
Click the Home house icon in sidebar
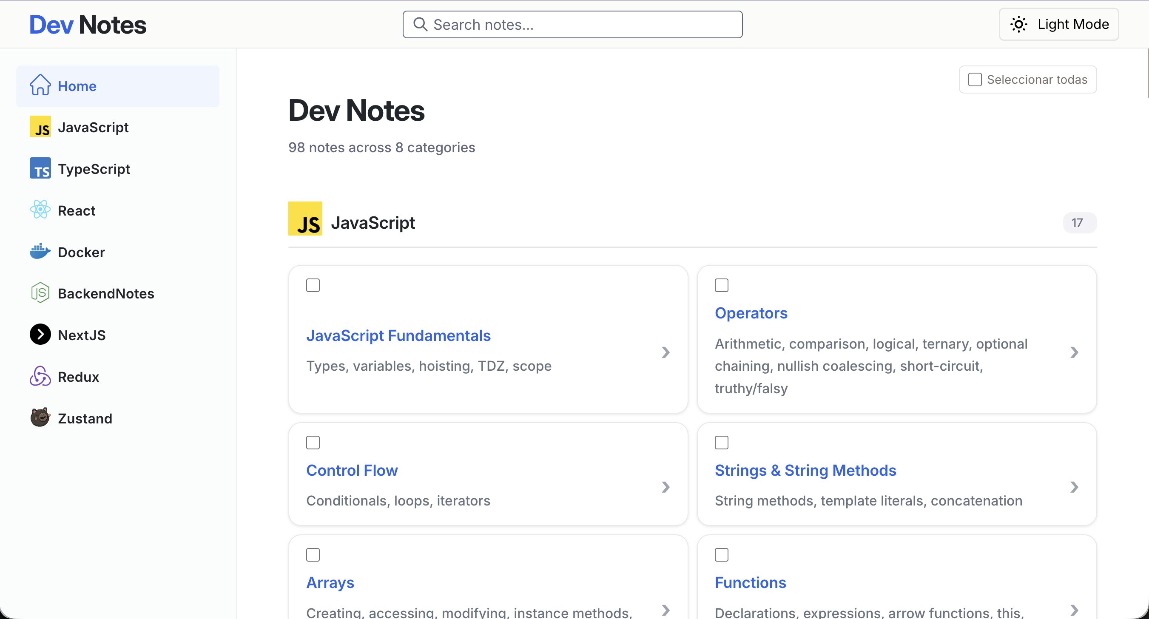coord(40,85)
